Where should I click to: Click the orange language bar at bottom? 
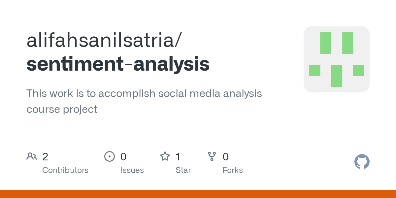(x=198, y=194)
